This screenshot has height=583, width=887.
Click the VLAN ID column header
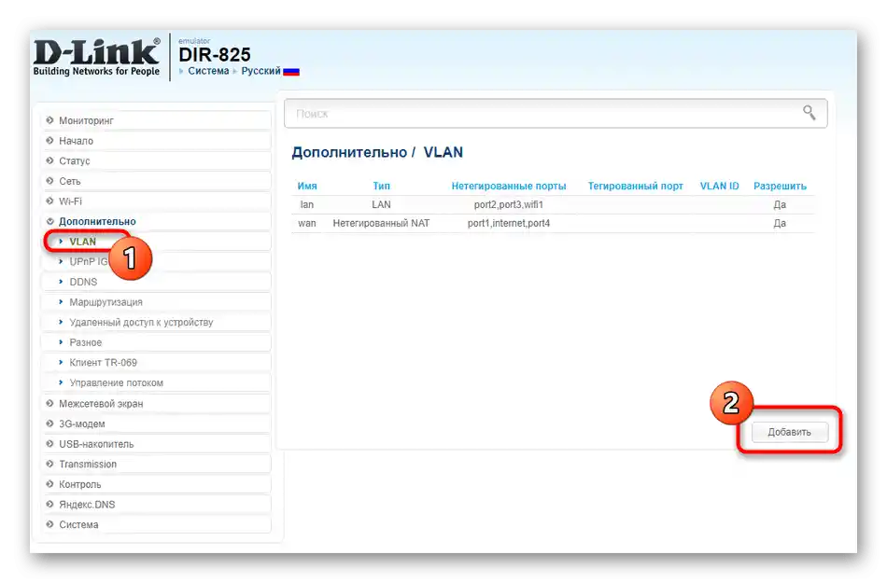click(719, 186)
